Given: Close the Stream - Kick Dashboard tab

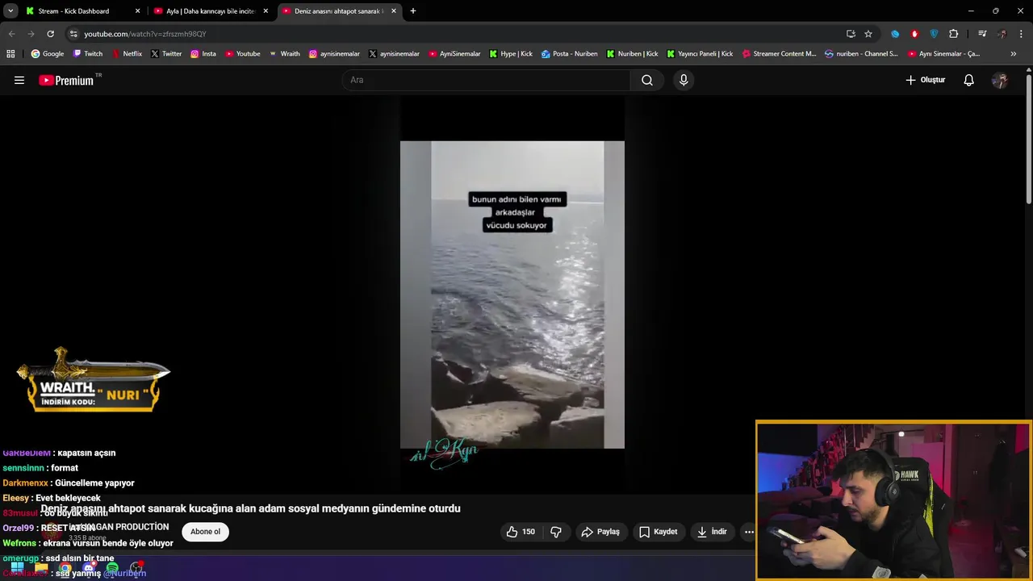Looking at the screenshot, I should [137, 11].
